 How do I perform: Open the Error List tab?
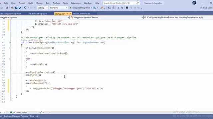point(35,116)
